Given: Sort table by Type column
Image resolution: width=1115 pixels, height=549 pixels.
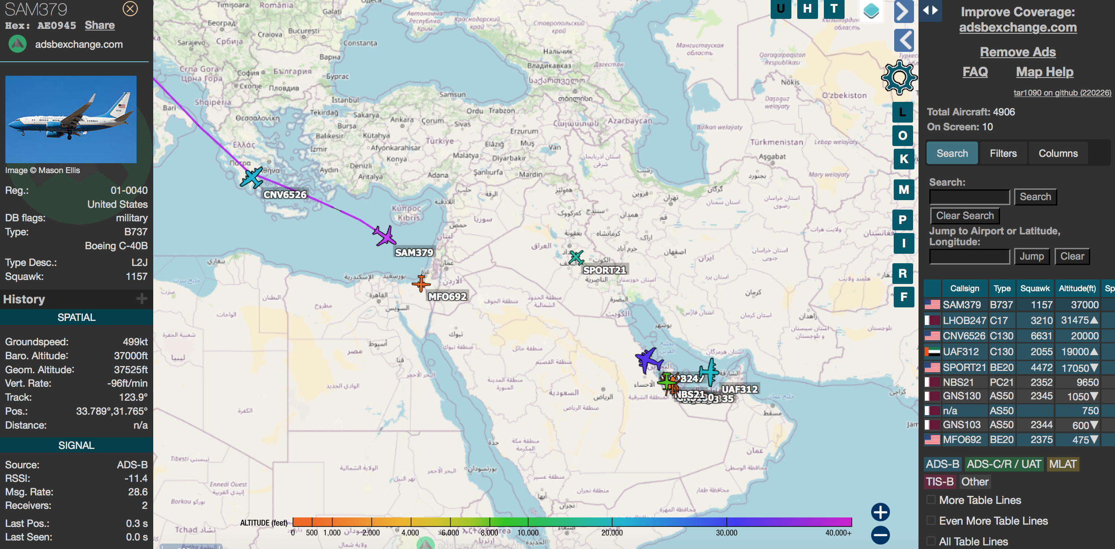Looking at the screenshot, I should coord(1002,288).
